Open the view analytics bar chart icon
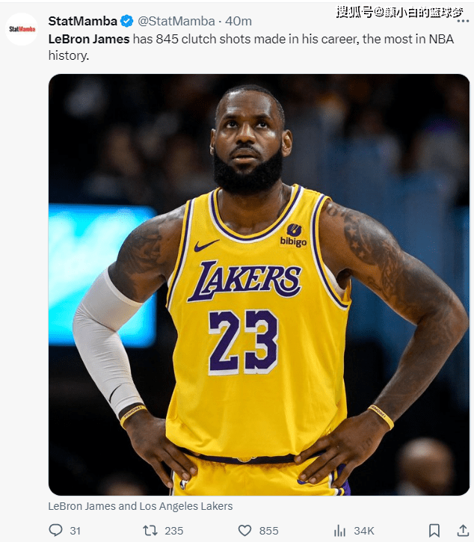Image resolution: width=474 pixels, height=542 pixels. click(x=339, y=530)
